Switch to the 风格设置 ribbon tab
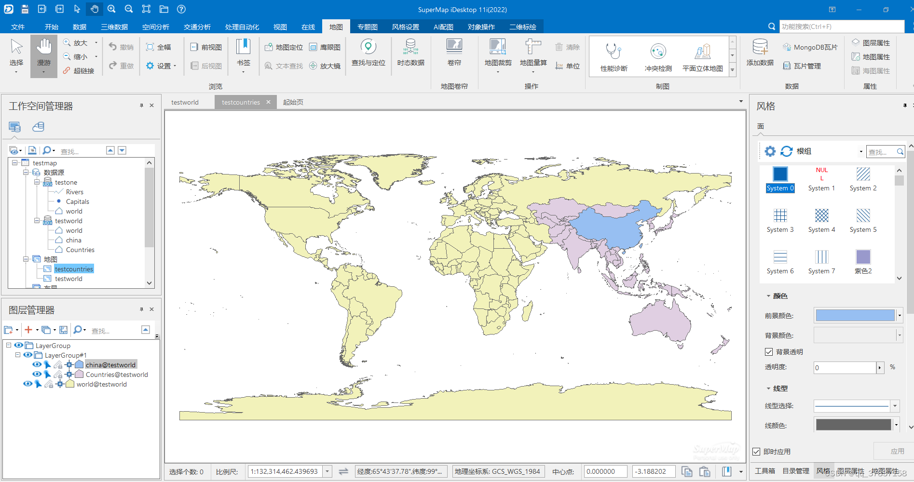Screen dimensions: 914x482 click(x=406, y=27)
